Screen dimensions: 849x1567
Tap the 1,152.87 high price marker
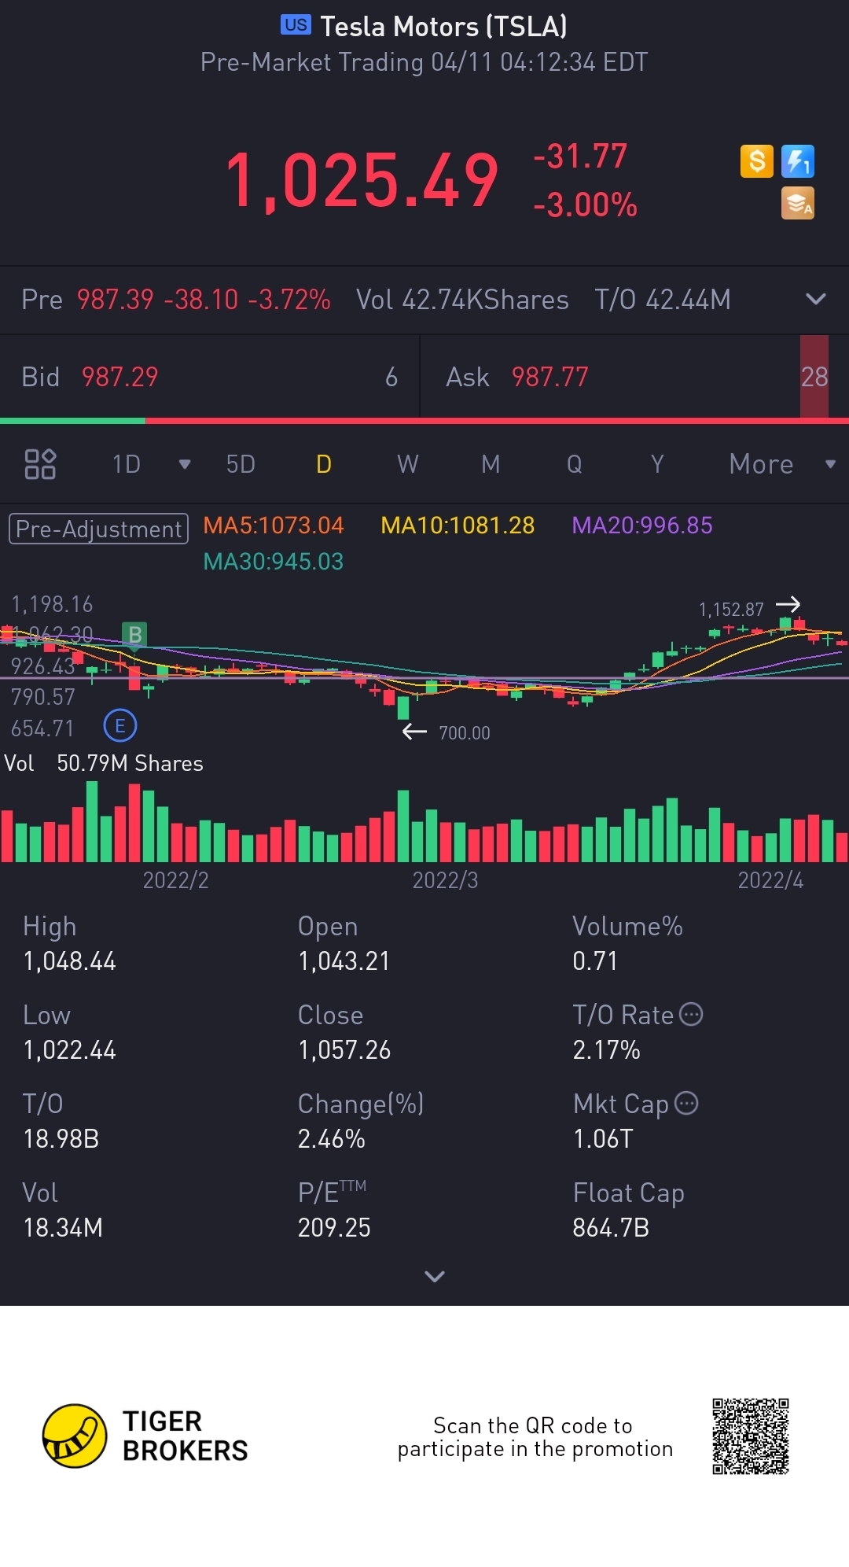[x=731, y=610]
